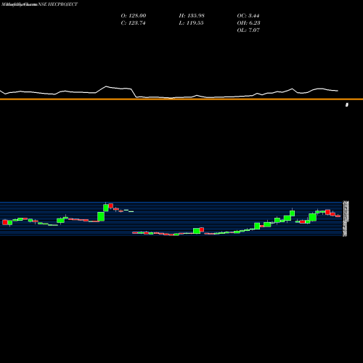Image resolution: width=363 pixels, height=363 pixels.
Task: Select the OC: 3.44 reading
Action: click(248, 16)
